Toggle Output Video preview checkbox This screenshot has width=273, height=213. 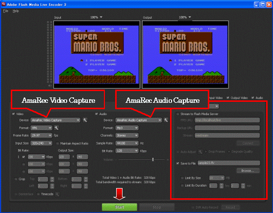click(228, 98)
